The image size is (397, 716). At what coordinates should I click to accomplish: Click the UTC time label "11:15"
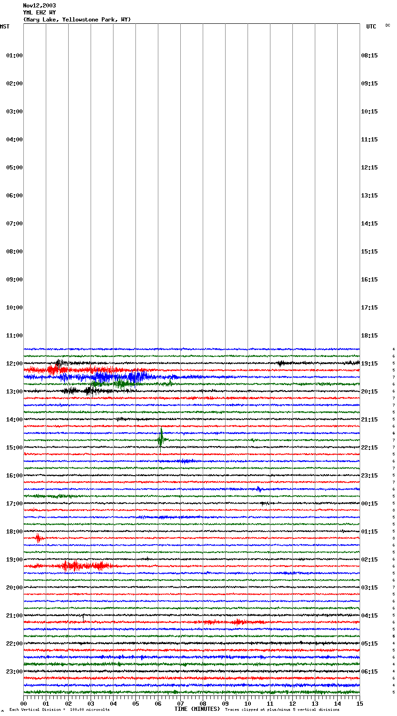[x=369, y=140]
